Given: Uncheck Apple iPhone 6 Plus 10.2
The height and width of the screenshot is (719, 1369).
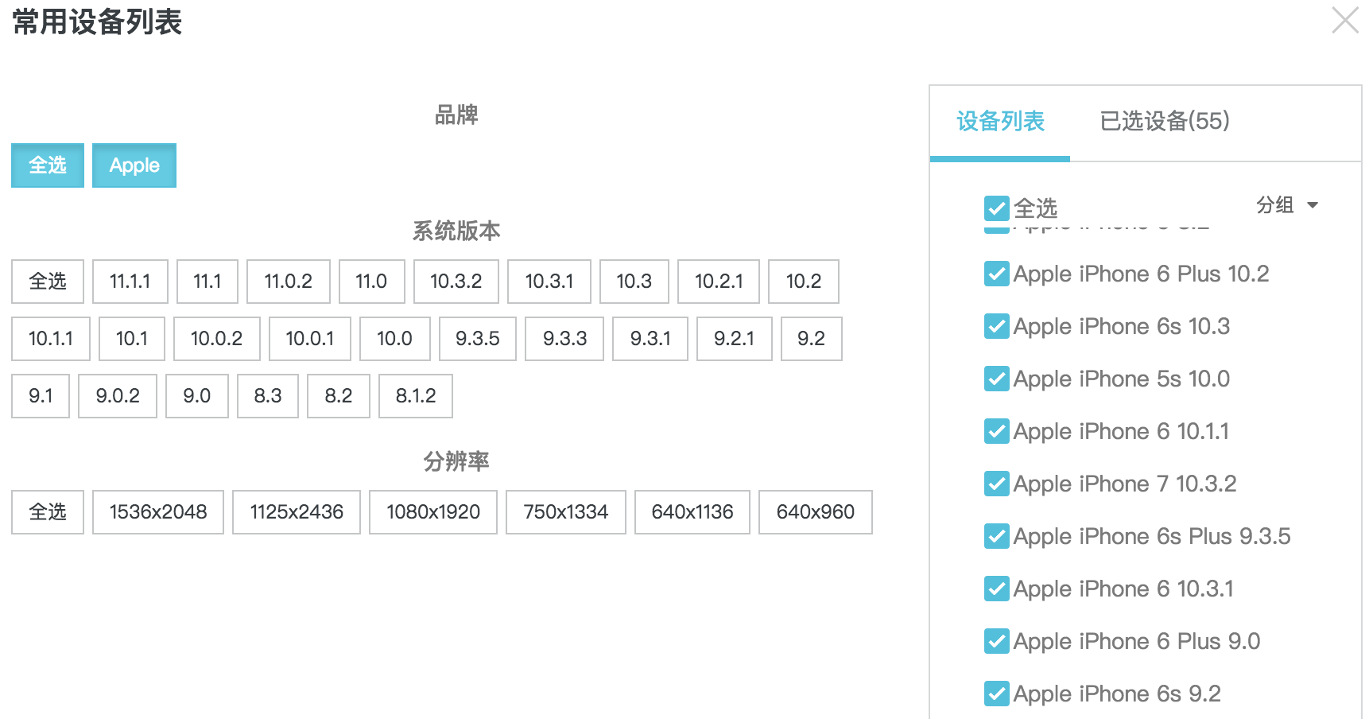Looking at the screenshot, I should coord(997,274).
